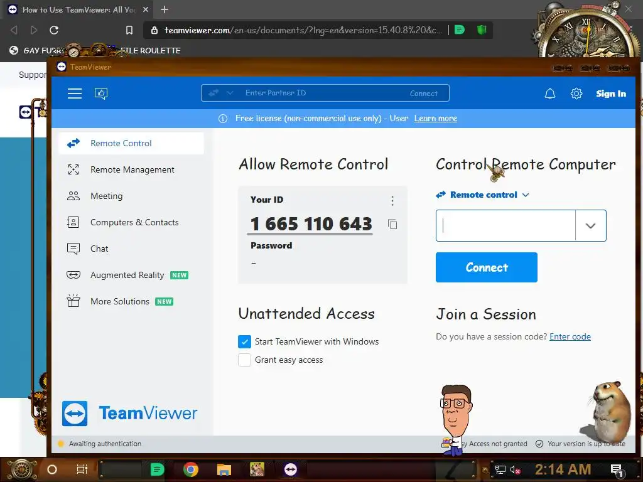Open the hamster app taskbar icon
This screenshot has height=482, width=643.
coord(257,469)
